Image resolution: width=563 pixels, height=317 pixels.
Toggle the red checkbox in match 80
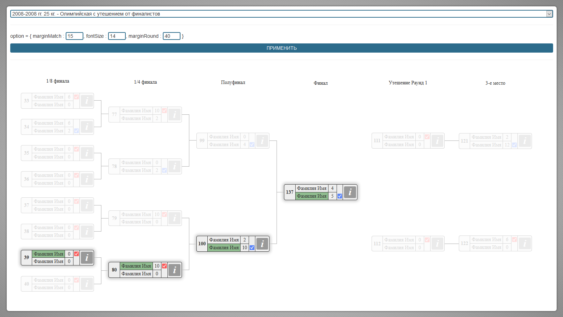(165, 266)
